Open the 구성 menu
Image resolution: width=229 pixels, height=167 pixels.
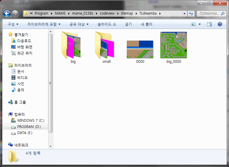[13, 24]
